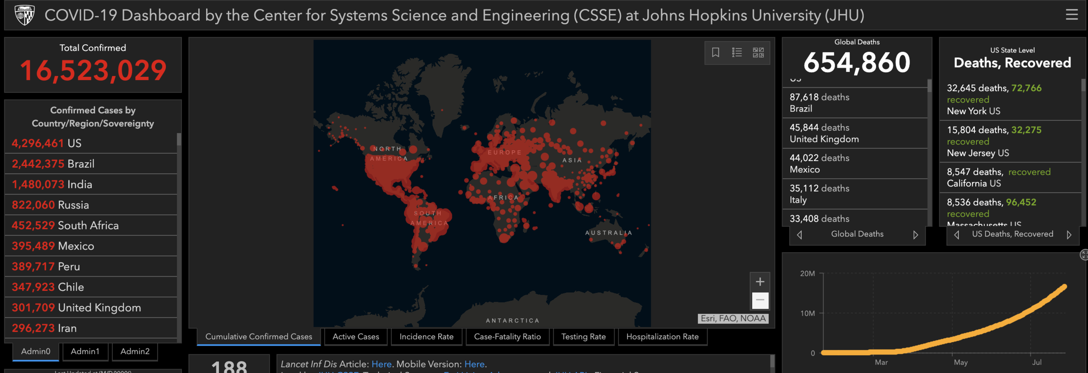Select the Admin1 tab
This screenshot has width=1088, height=373.
(x=85, y=351)
